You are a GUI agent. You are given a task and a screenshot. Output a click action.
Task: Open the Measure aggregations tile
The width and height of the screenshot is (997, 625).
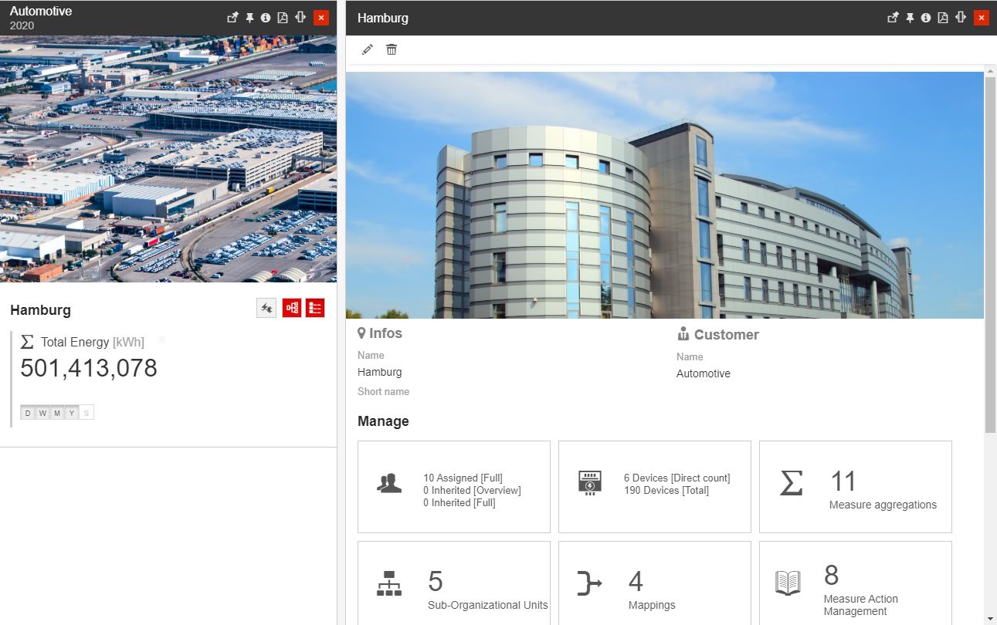tap(855, 487)
